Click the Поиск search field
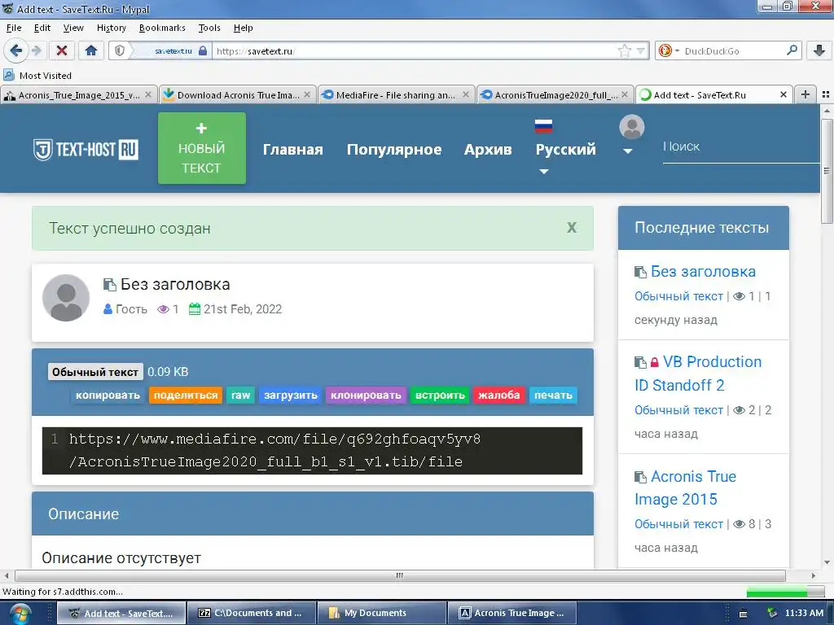The image size is (834, 625). [741, 148]
